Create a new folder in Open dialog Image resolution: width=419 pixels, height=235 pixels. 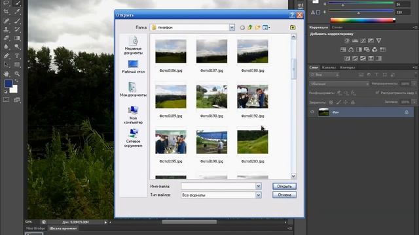coord(257,27)
